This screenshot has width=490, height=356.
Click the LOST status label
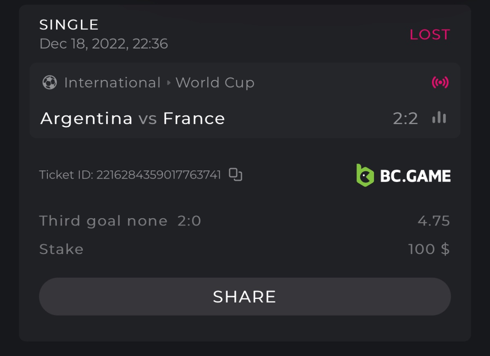coord(430,35)
